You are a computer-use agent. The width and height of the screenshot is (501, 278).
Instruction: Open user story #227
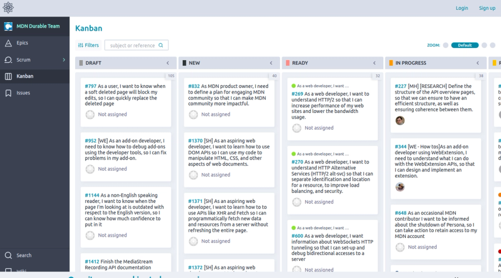point(400,86)
